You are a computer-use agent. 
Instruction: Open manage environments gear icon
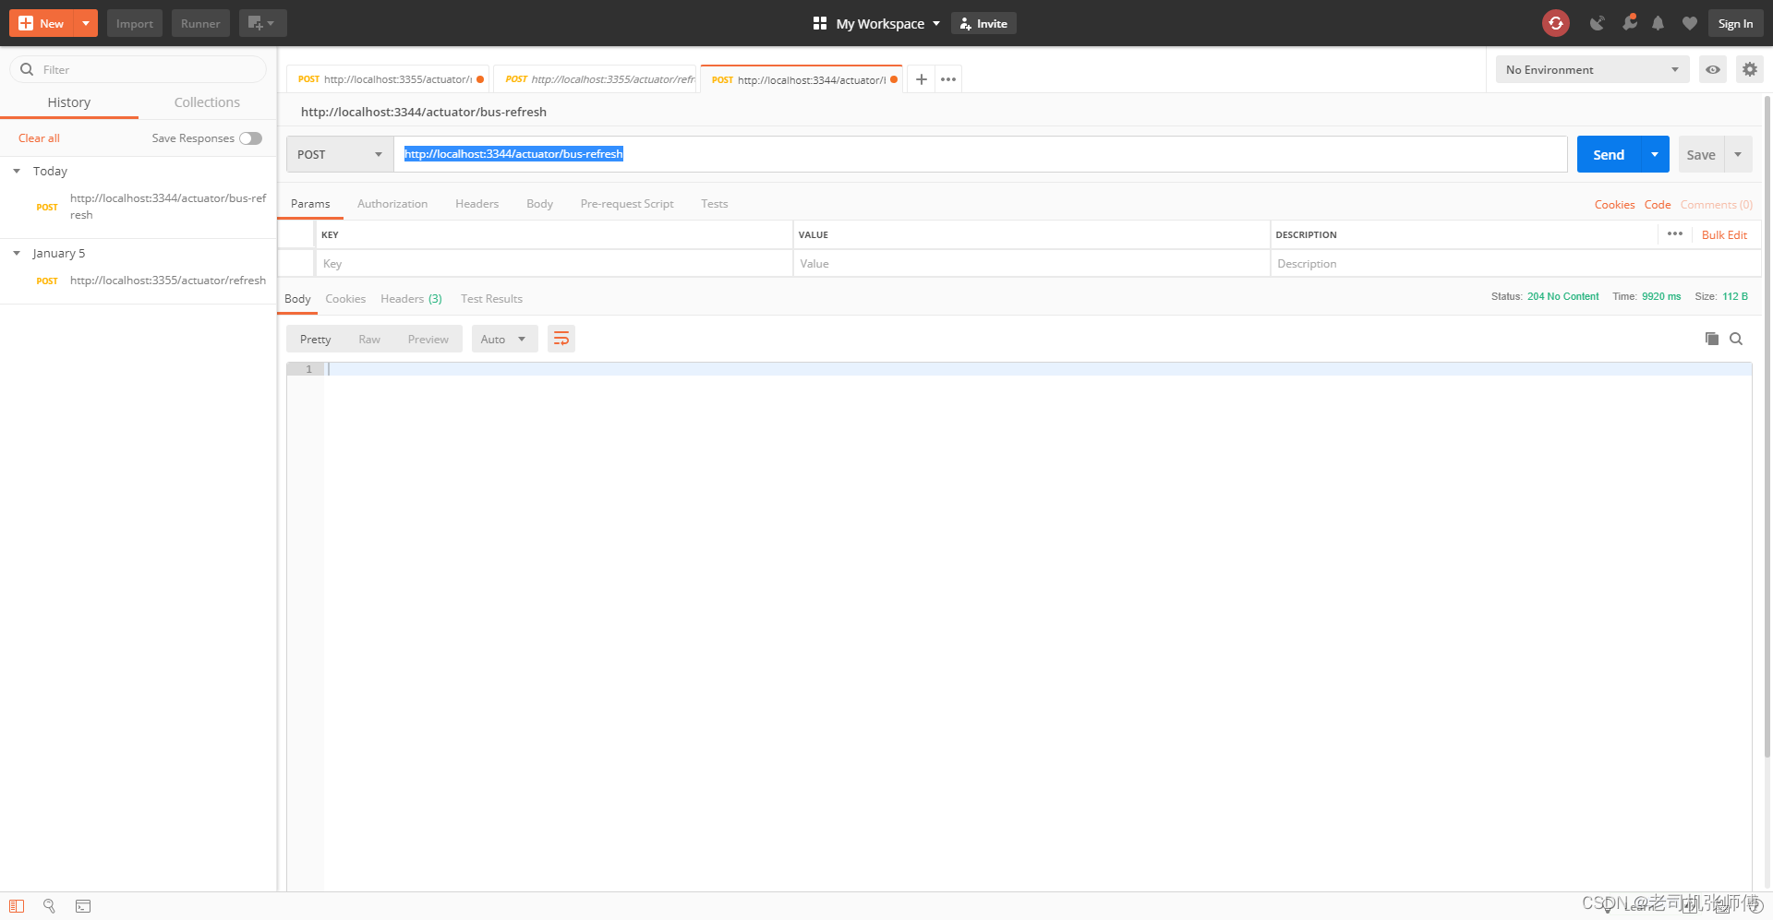[1749, 69]
